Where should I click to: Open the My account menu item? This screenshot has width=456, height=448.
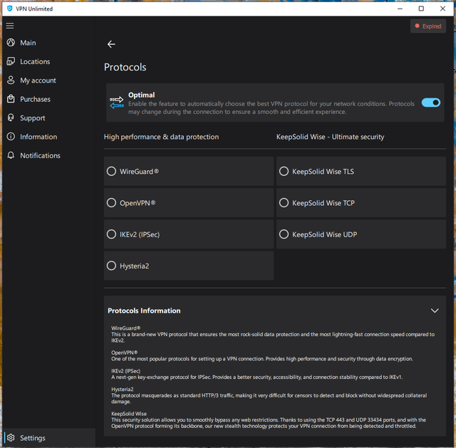click(49, 80)
